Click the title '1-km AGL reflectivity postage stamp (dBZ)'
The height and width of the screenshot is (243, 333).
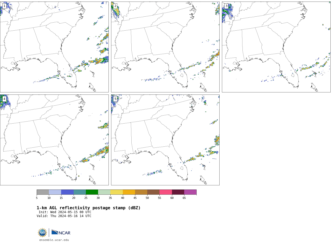(88, 208)
